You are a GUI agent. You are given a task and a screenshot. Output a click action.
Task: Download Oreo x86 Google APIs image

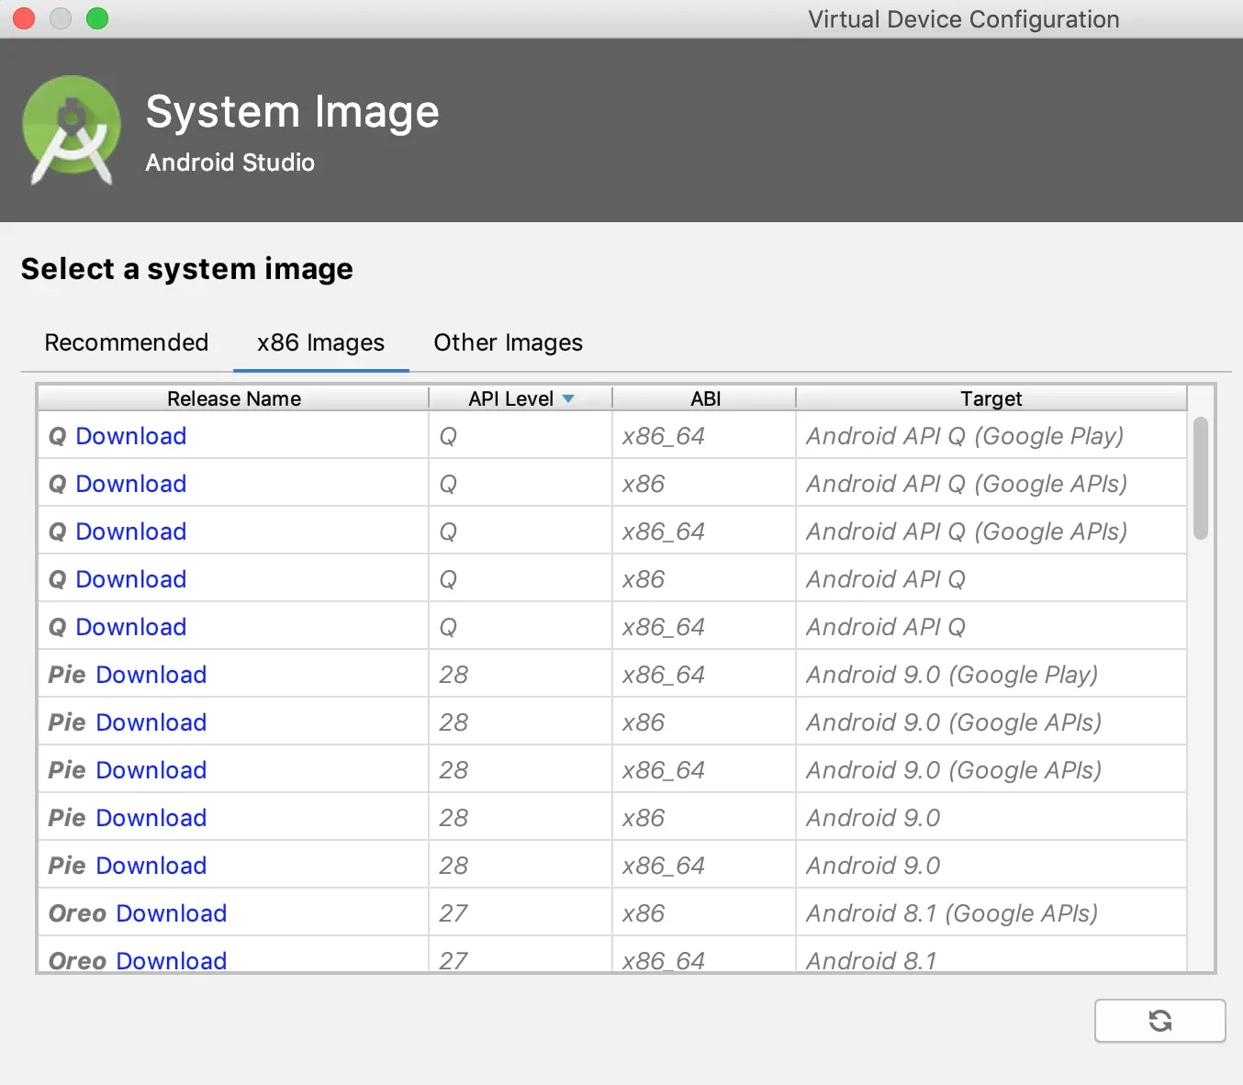(x=171, y=913)
